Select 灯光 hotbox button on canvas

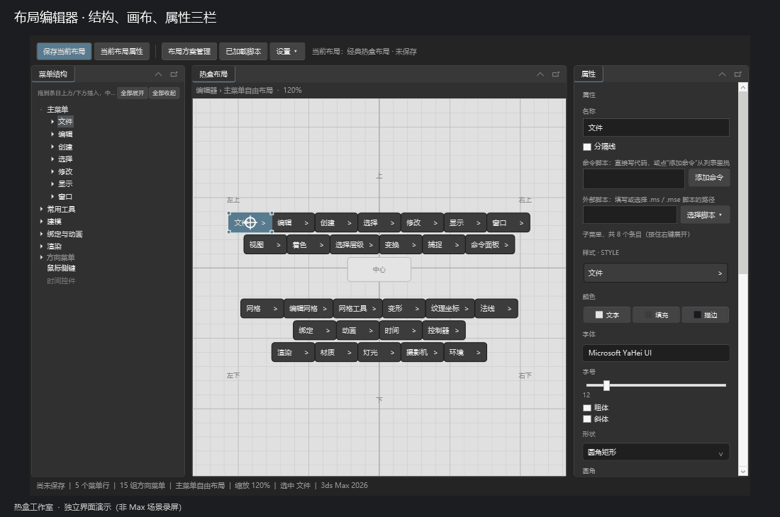point(379,353)
